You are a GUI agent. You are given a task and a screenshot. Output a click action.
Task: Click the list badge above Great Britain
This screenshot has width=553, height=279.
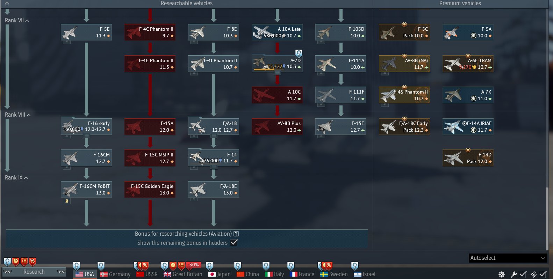181,266
